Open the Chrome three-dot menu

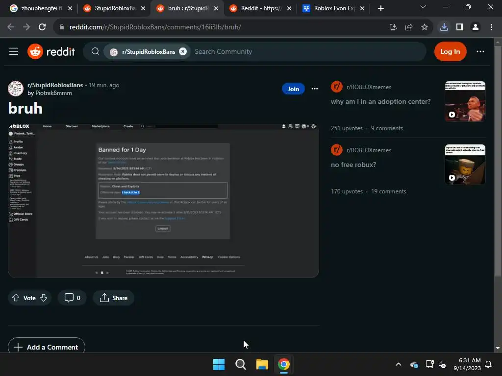coord(491,27)
